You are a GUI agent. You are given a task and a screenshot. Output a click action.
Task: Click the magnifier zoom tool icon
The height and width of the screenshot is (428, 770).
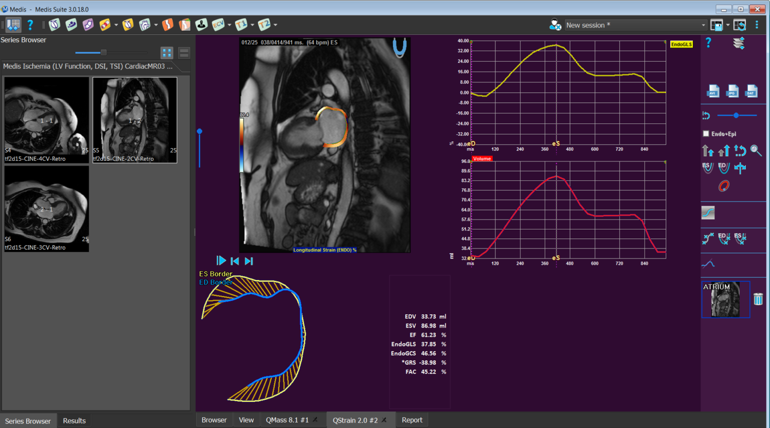756,151
